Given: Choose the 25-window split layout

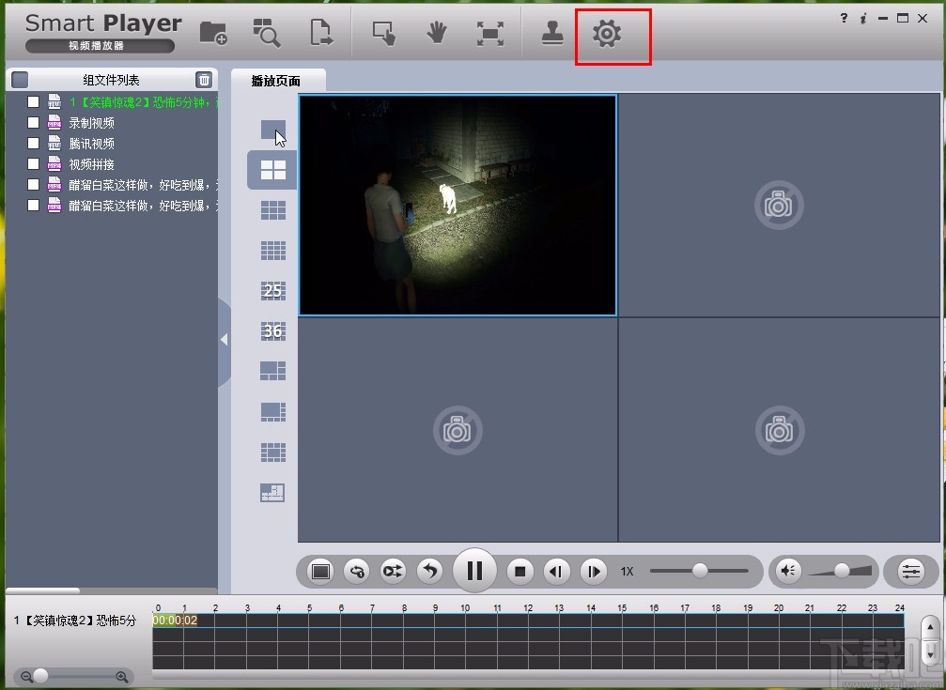Looking at the screenshot, I should tap(272, 290).
